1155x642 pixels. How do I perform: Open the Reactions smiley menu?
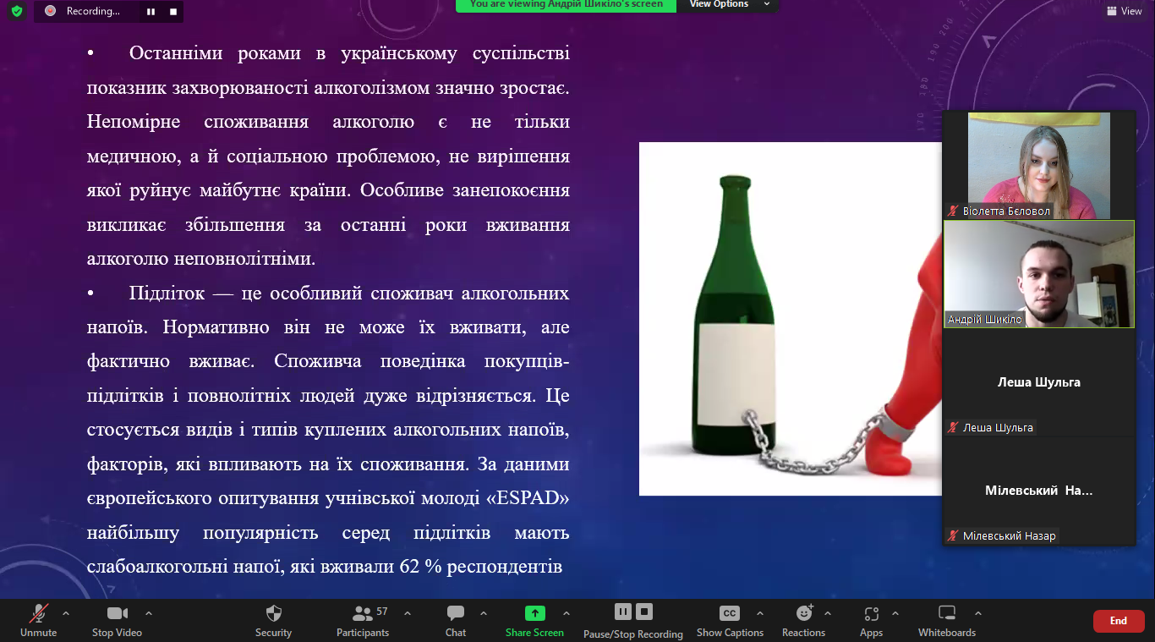point(804,612)
